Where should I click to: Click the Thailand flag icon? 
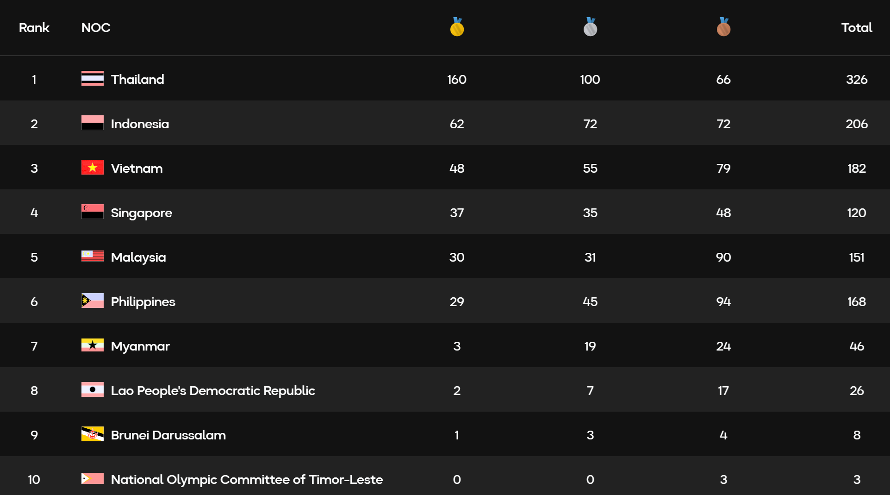tap(93, 79)
